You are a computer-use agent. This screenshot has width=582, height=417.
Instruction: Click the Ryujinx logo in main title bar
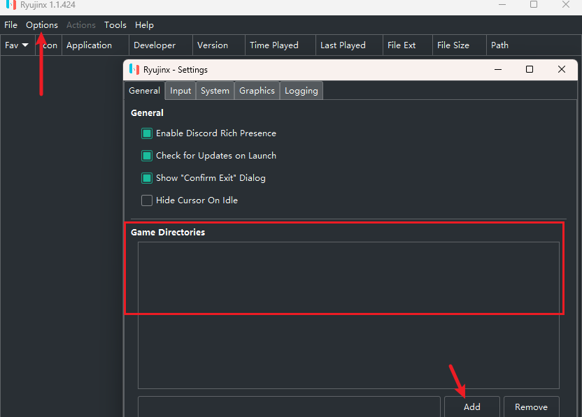click(11, 4)
